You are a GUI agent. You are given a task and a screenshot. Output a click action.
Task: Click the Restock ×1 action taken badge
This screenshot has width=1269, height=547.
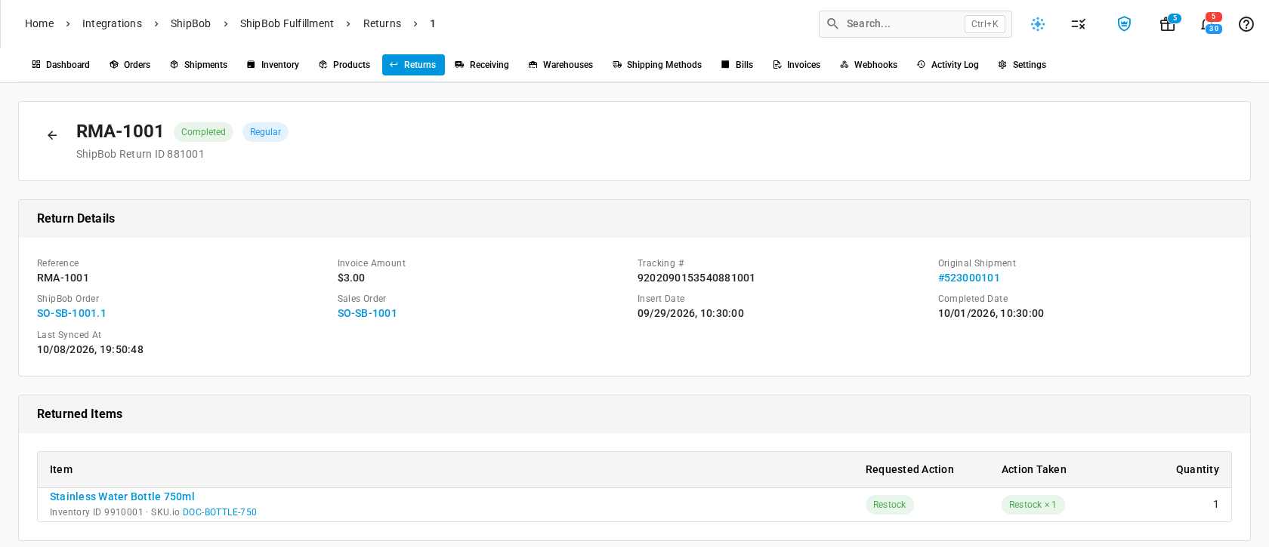(x=1033, y=505)
